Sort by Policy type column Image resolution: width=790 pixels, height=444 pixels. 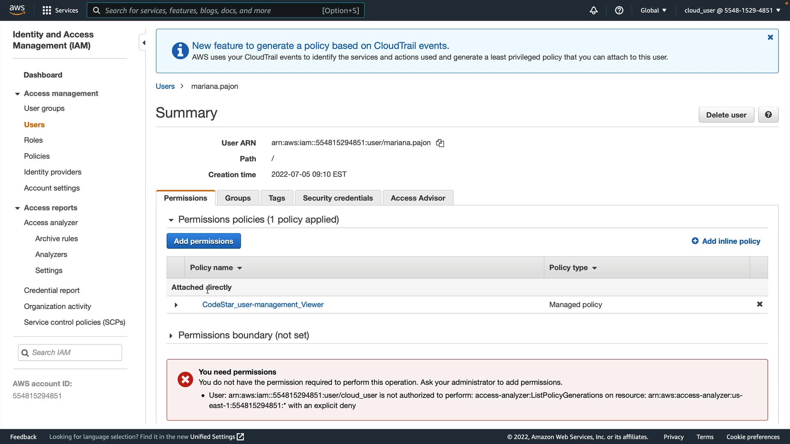pos(573,268)
